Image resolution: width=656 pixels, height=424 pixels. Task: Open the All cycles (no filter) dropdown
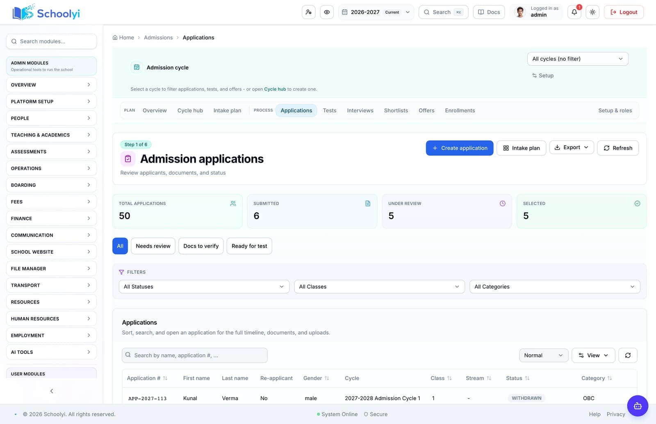[x=578, y=59]
